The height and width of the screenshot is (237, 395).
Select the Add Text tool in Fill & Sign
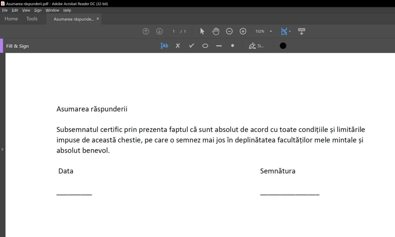pyautogui.click(x=164, y=46)
